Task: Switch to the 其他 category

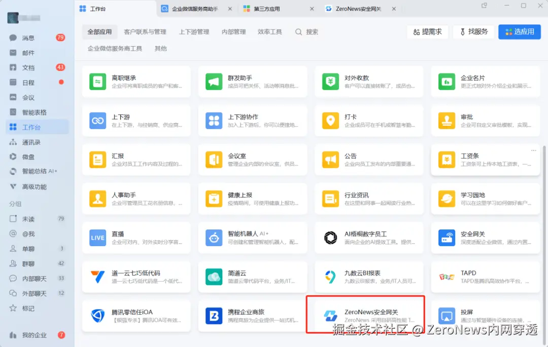Action: pyautogui.click(x=161, y=49)
